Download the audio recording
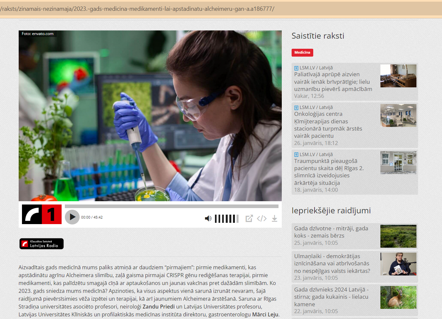The height and width of the screenshot is (319, 442). click(x=275, y=219)
